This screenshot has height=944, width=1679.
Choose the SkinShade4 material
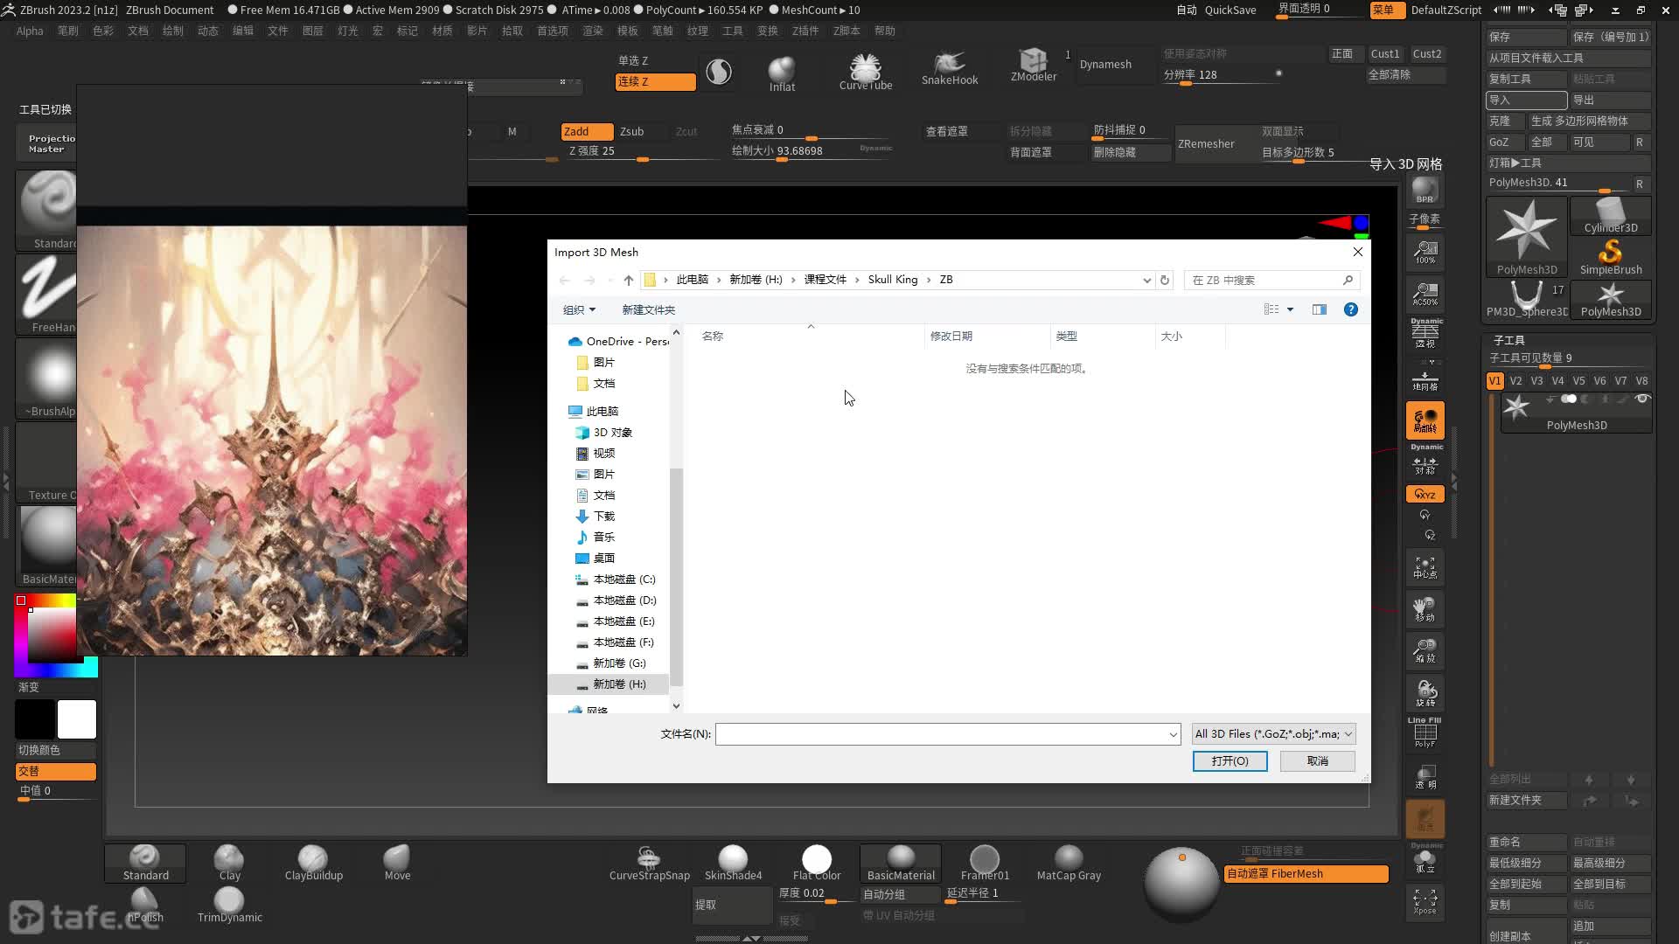pos(733,863)
